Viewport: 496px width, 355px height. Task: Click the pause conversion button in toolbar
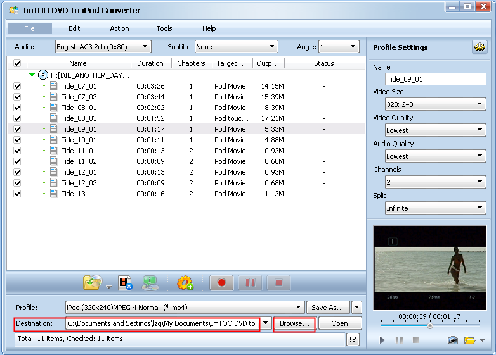click(x=250, y=282)
